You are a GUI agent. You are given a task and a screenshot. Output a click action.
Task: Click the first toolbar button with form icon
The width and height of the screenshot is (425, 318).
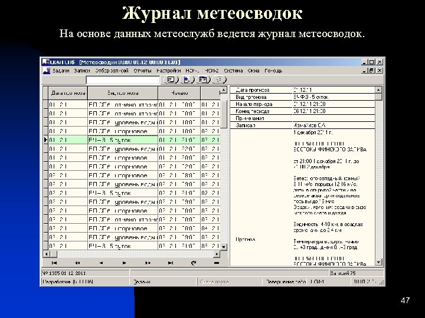(171, 79)
